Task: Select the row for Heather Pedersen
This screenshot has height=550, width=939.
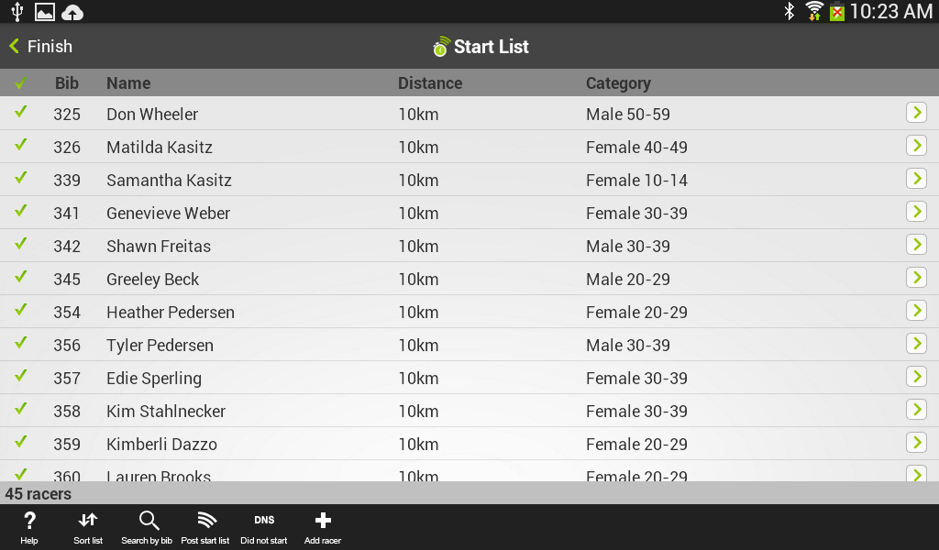Action: [x=367, y=312]
